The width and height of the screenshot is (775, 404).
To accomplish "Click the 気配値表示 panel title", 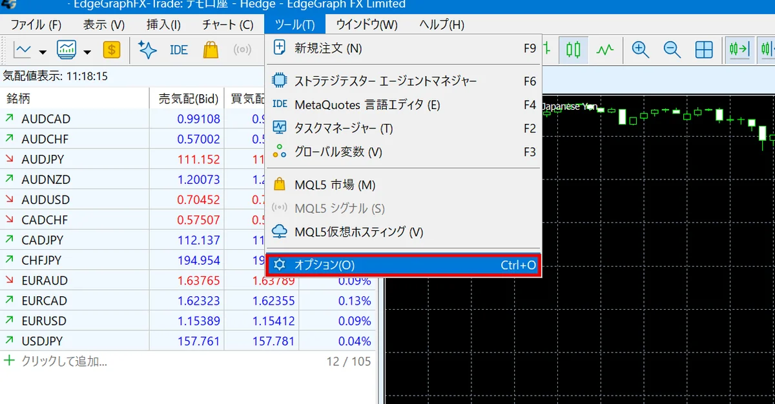I will click(55, 76).
